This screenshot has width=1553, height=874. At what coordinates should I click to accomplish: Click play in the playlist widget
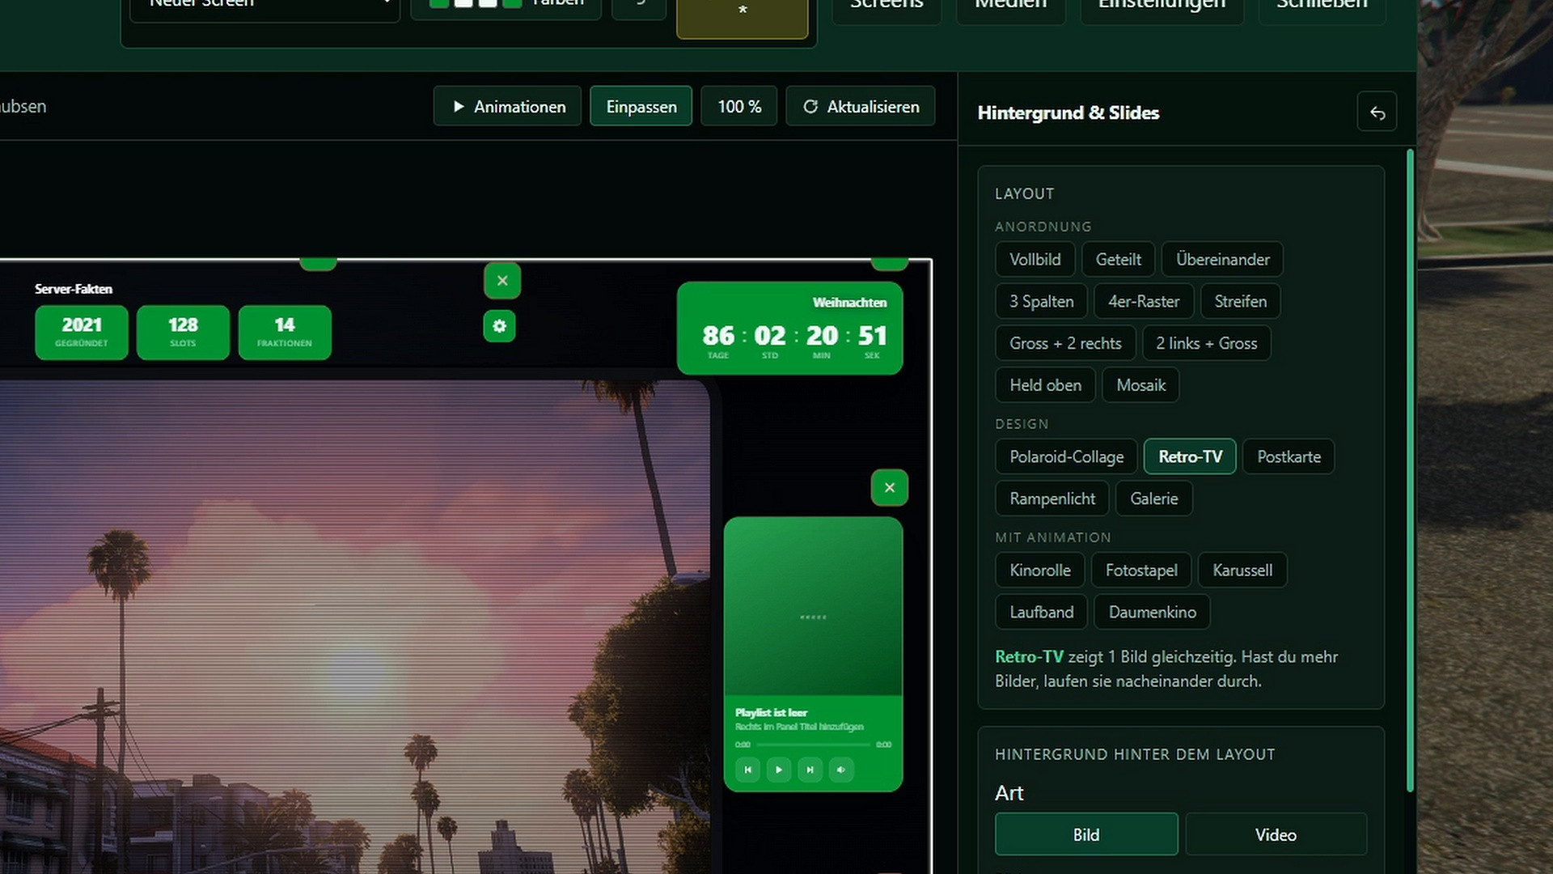pos(779,770)
